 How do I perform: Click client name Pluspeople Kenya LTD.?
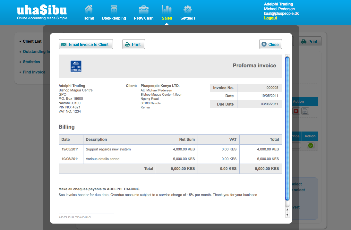click(160, 86)
